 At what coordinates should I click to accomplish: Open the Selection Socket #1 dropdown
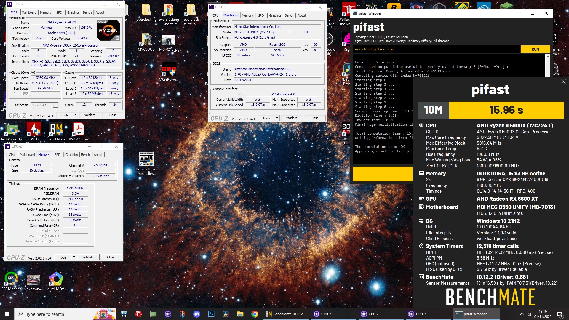[44, 105]
